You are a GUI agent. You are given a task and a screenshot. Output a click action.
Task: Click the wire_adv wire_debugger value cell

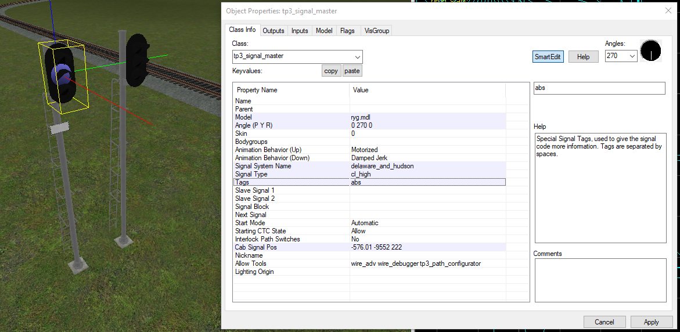tap(427, 264)
